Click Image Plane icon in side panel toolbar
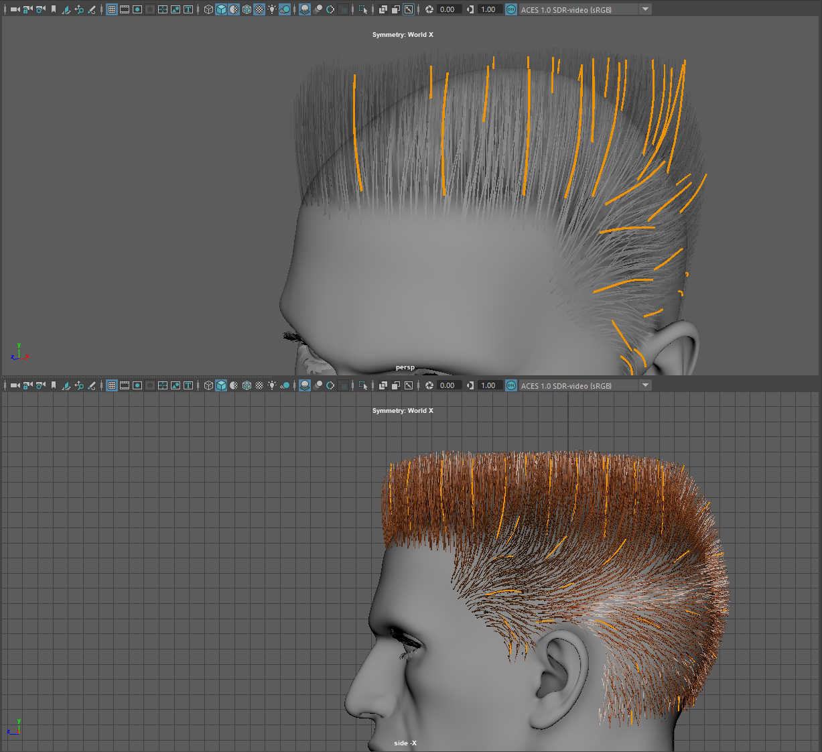822x752 pixels. (66, 385)
